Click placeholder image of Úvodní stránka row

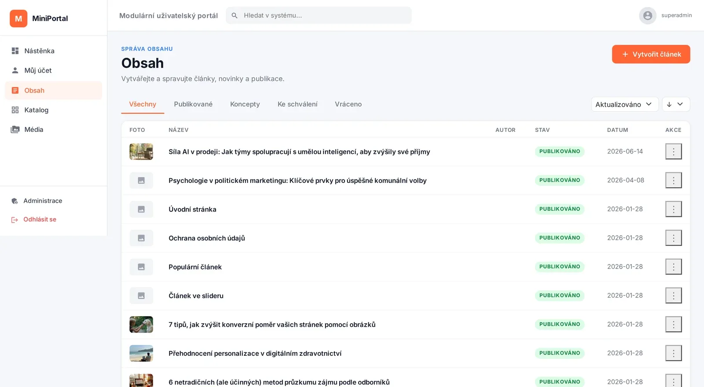pyautogui.click(x=141, y=209)
